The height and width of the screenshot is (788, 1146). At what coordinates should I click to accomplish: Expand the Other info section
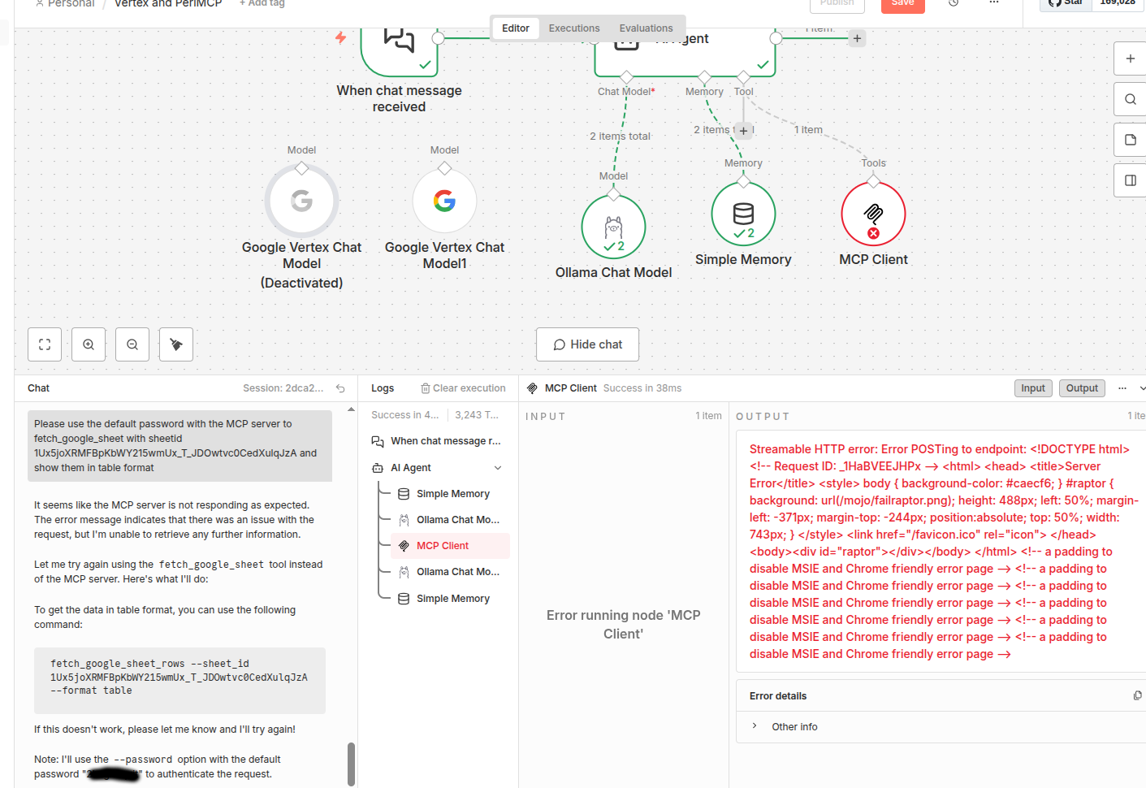point(755,726)
